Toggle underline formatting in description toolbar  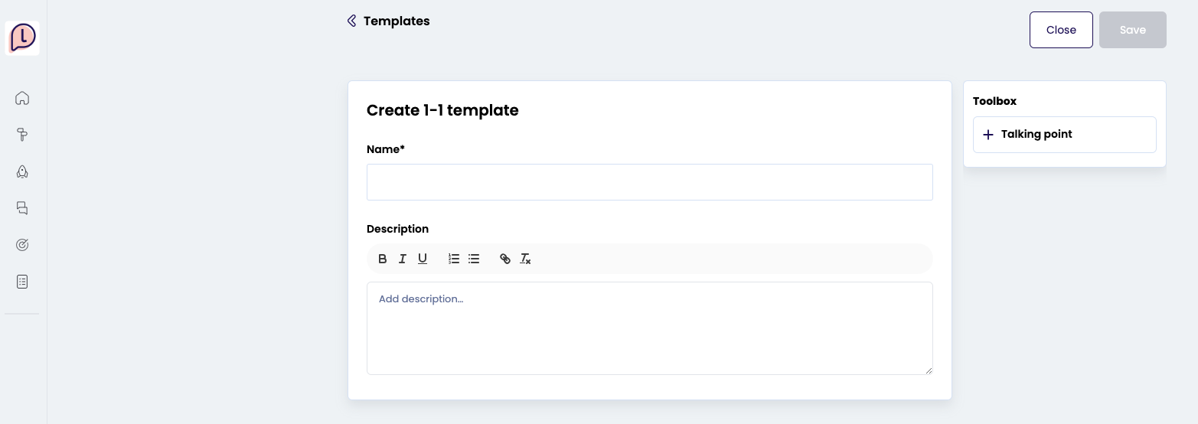(423, 259)
